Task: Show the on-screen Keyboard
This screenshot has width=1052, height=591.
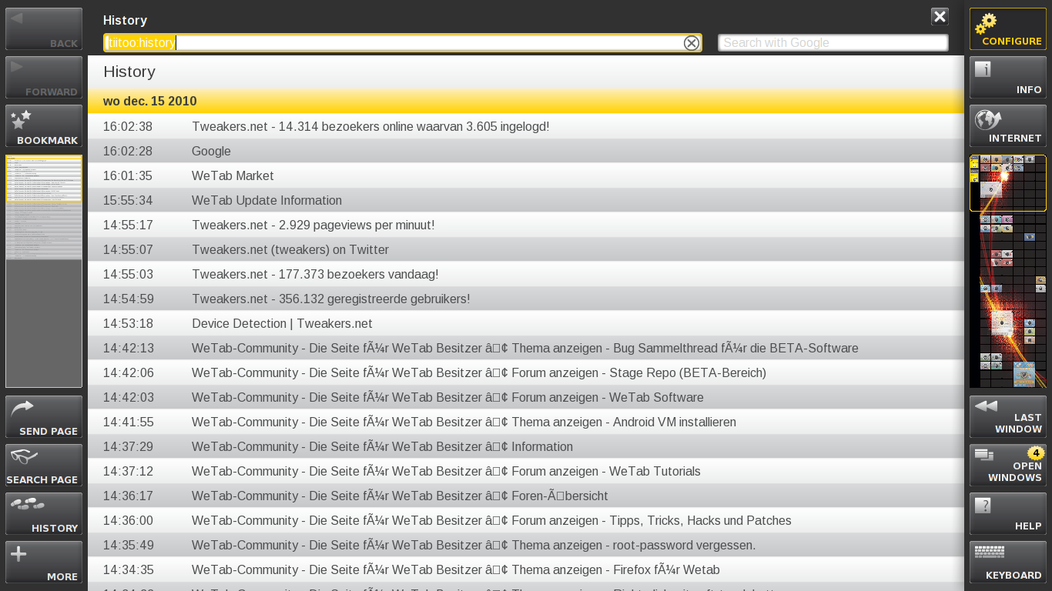Action: [1008, 563]
